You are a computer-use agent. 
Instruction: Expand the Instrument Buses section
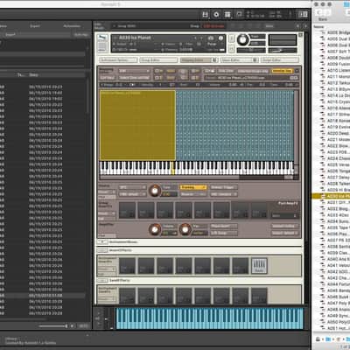[x=102, y=241]
